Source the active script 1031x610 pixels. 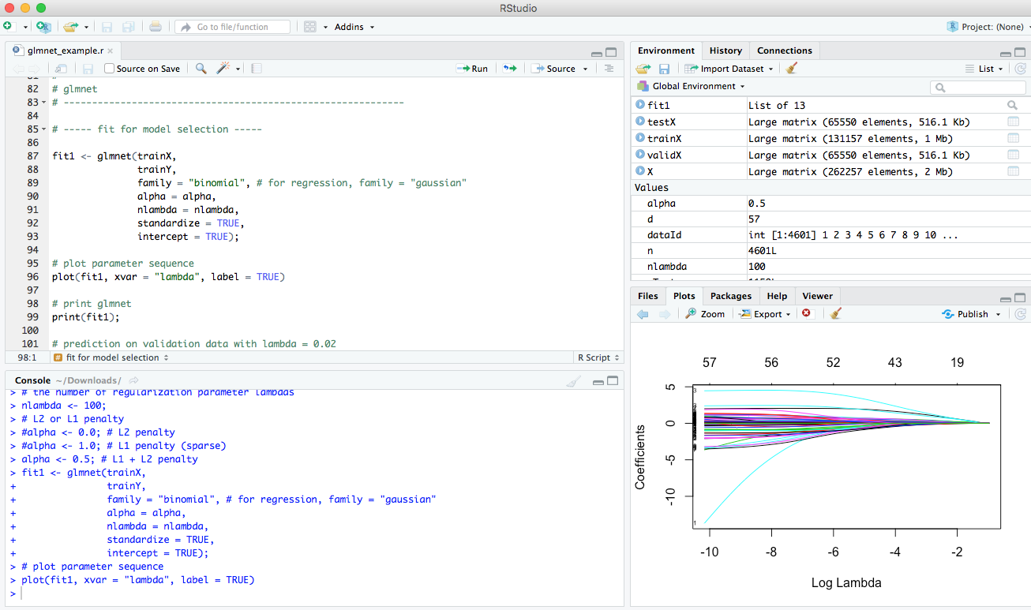click(x=553, y=69)
